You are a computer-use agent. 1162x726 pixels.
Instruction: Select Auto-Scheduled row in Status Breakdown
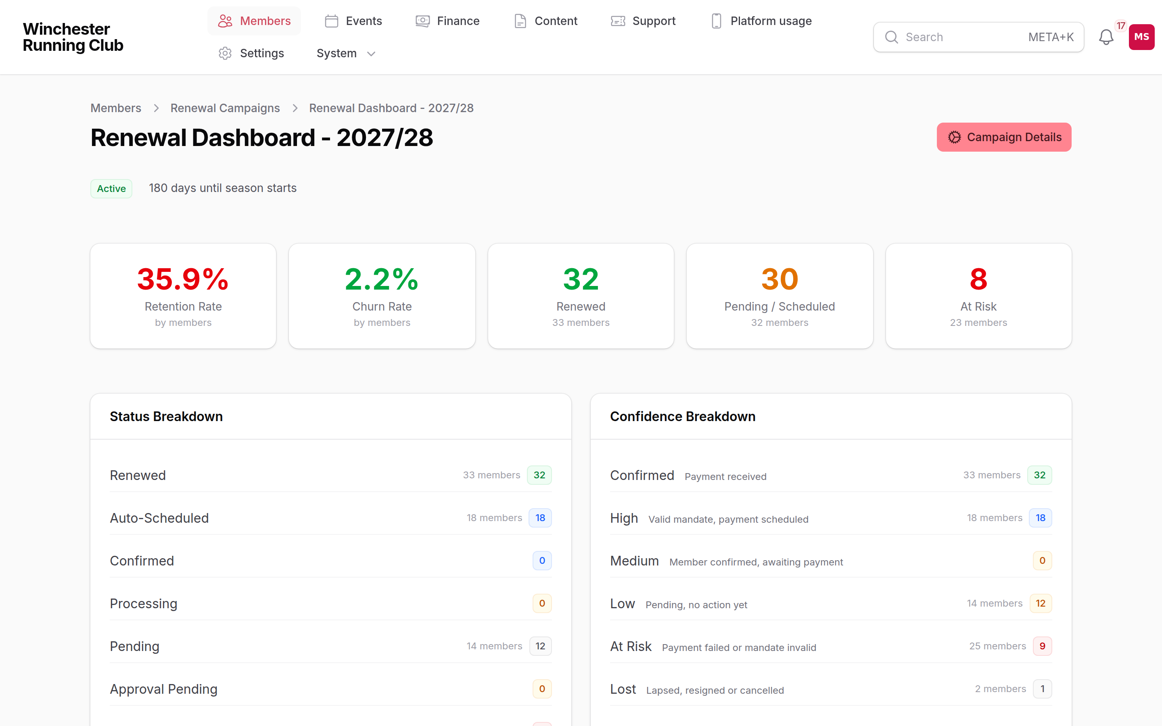point(330,518)
